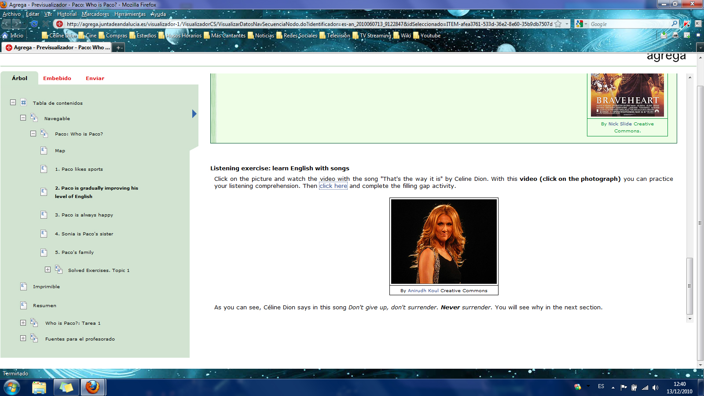
Task: Open Windows Explorer from the taskbar
Action: [39, 388]
